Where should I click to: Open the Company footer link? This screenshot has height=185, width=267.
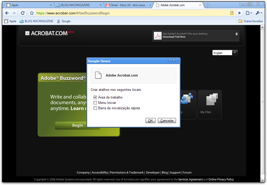pyautogui.click(x=83, y=172)
